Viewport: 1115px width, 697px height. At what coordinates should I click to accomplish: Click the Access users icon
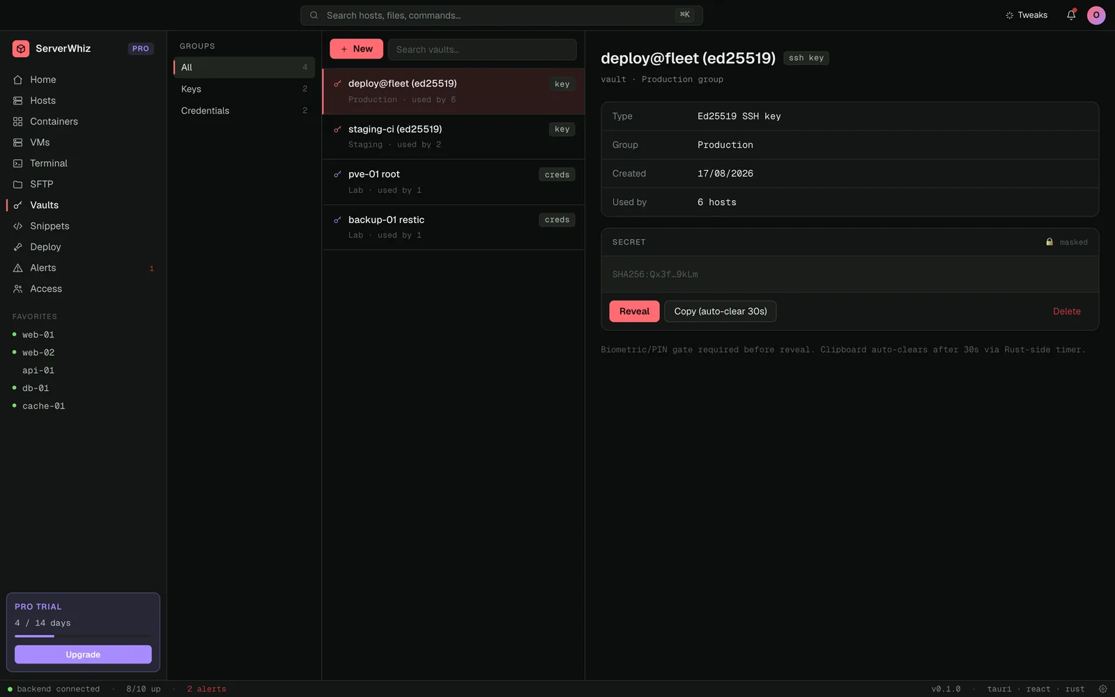point(18,289)
